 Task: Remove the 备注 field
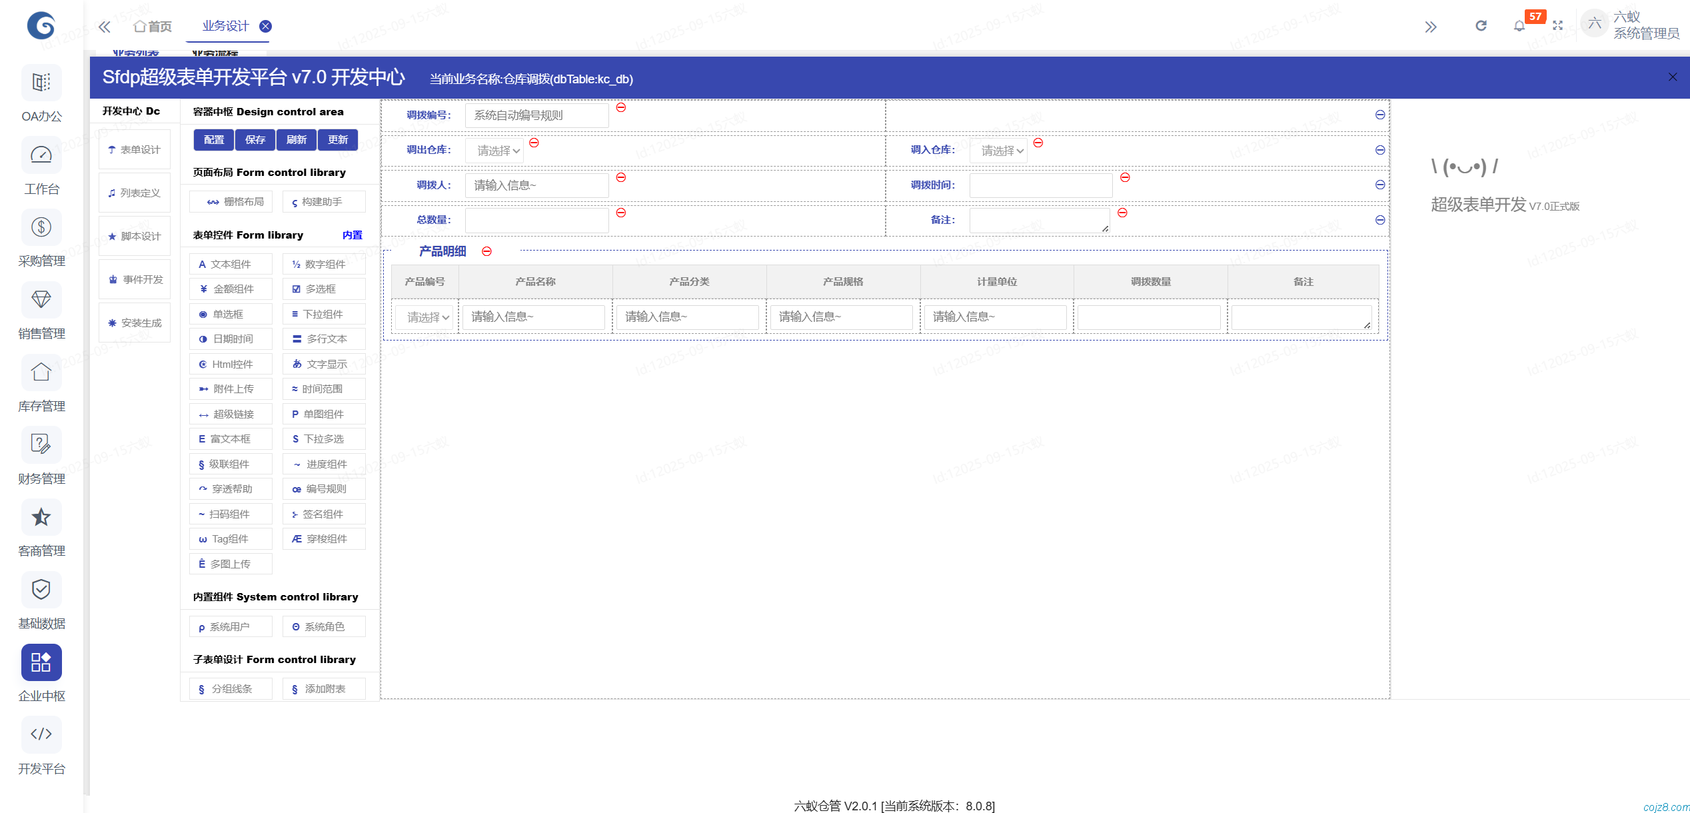point(1124,213)
